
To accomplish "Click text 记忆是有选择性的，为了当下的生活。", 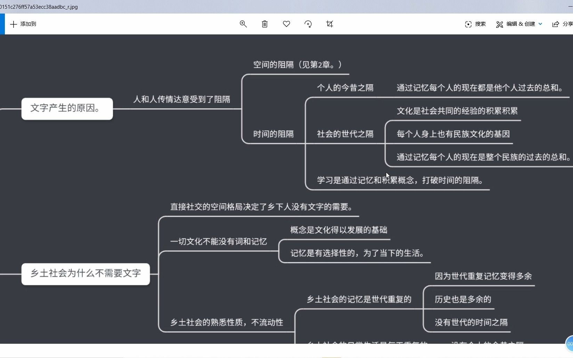I will tap(358, 253).
